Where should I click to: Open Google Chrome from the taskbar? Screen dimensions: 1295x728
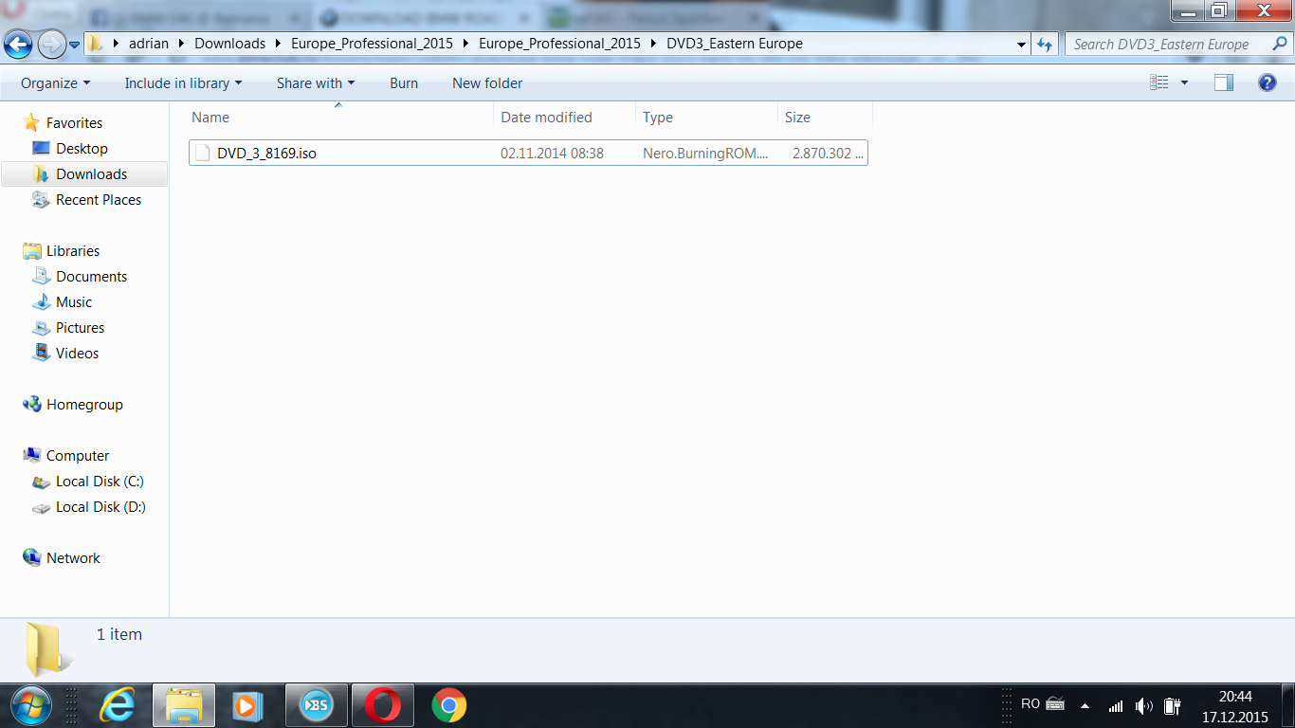[x=449, y=705]
